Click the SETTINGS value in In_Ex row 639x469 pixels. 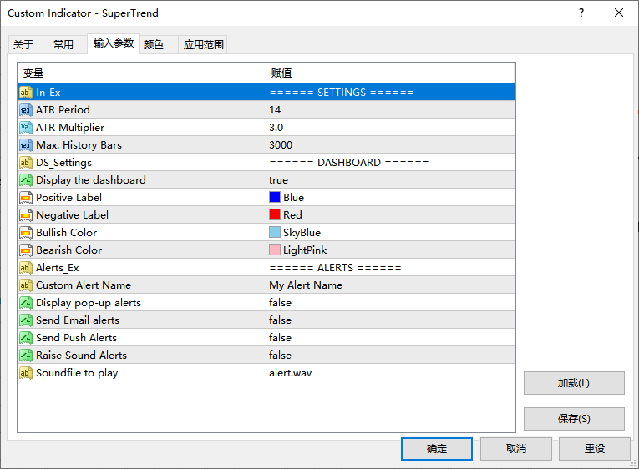point(390,93)
